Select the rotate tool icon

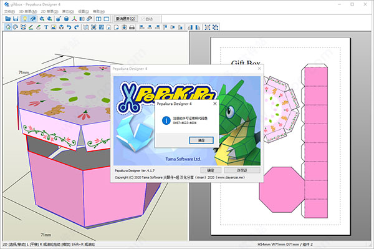coord(16,27)
